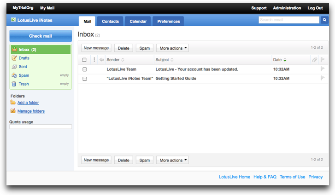Select the Inbox (2) folder

[41, 50]
